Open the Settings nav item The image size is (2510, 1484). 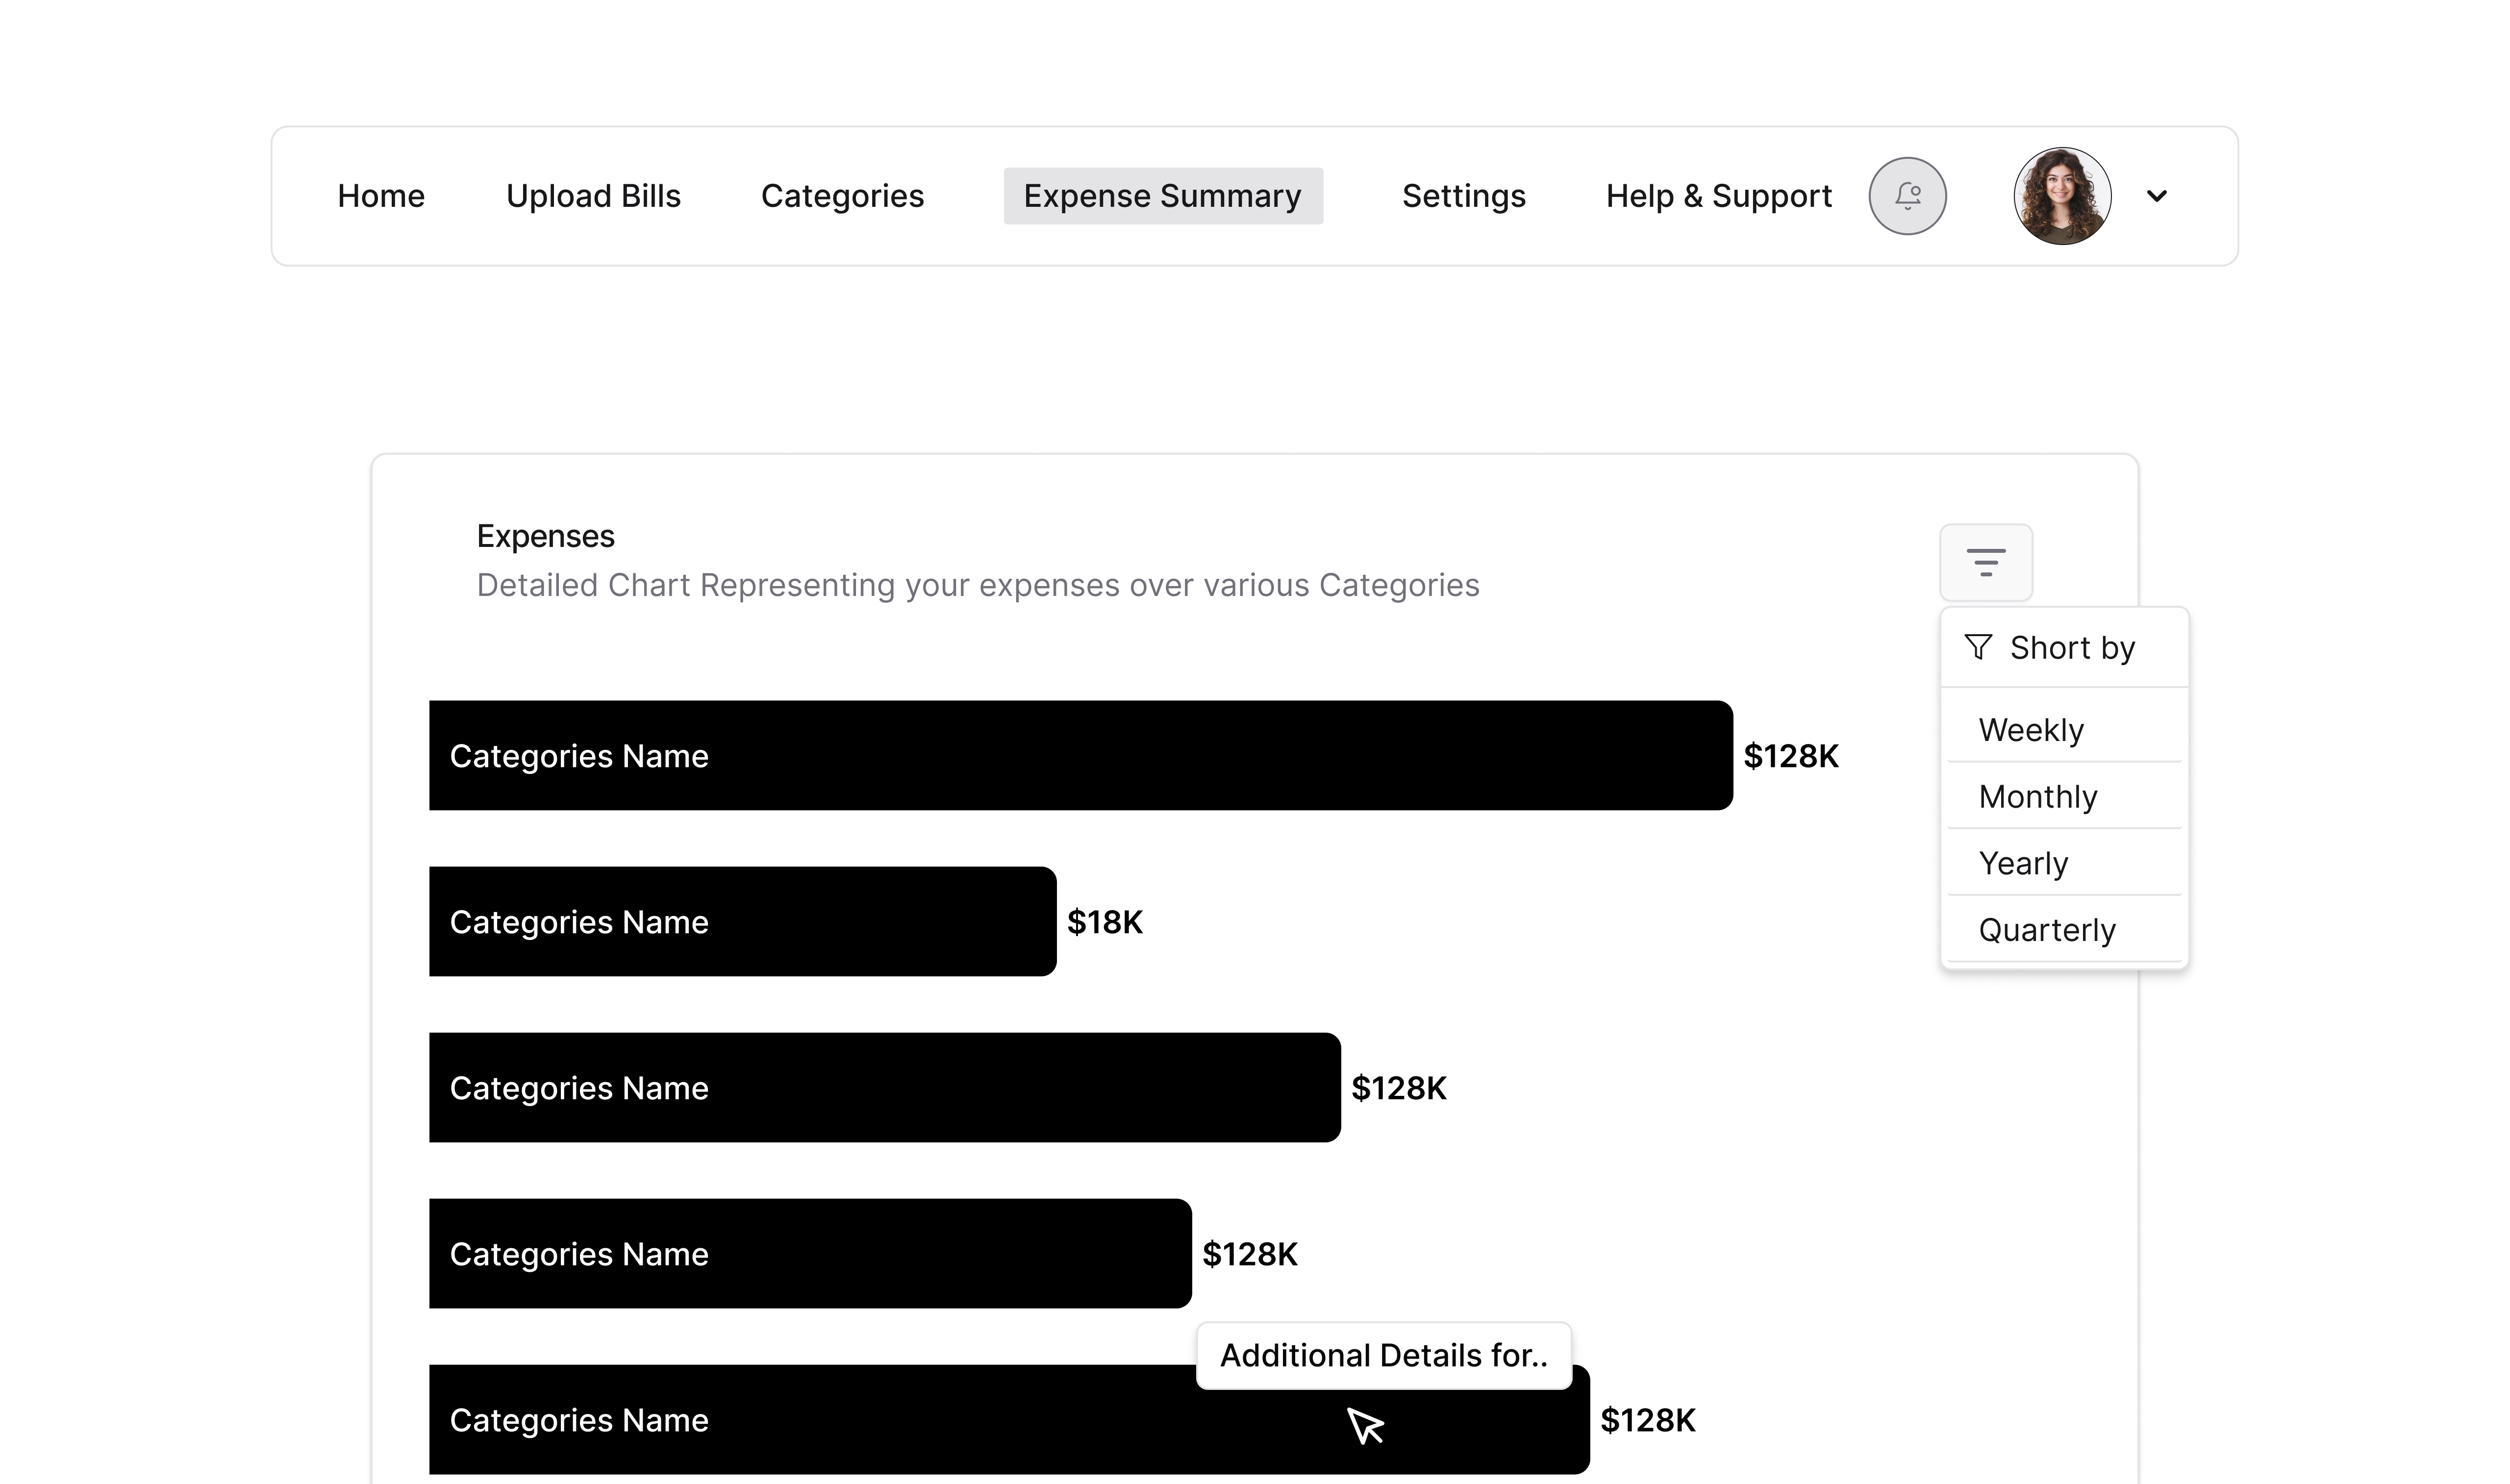coord(1463,196)
